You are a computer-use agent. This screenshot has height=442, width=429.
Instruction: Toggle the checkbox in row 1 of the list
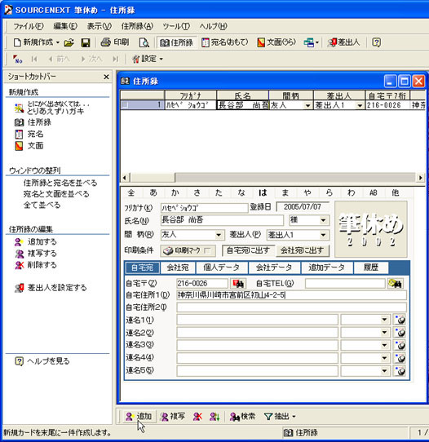pyautogui.click(x=125, y=105)
